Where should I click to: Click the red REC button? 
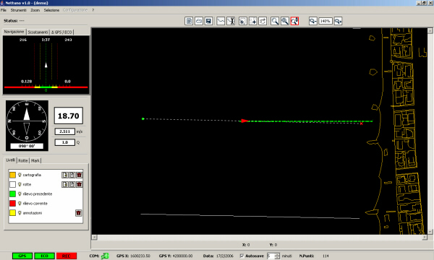[x=67, y=256]
